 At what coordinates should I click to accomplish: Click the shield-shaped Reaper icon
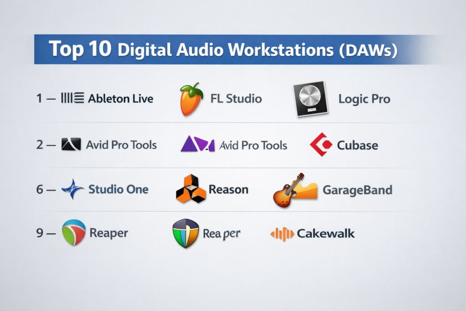point(186,234)
